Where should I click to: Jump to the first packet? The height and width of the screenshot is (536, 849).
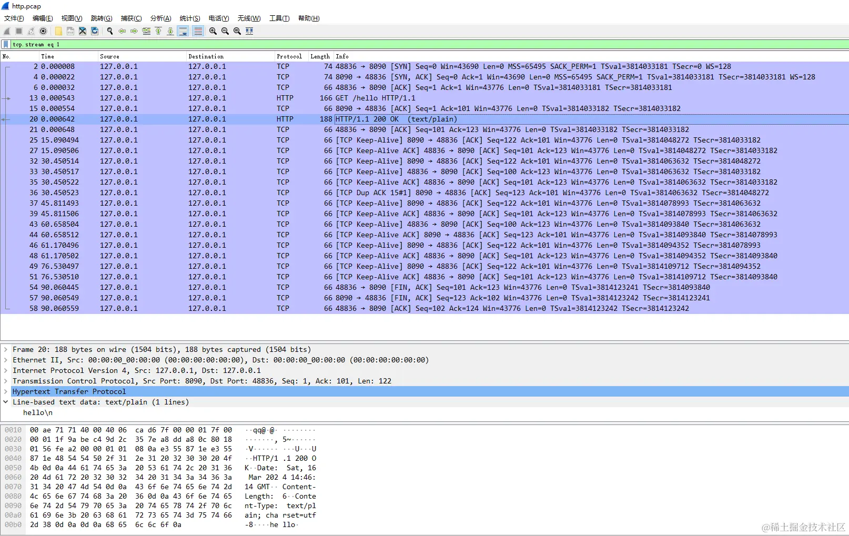[x=158, y=31]
